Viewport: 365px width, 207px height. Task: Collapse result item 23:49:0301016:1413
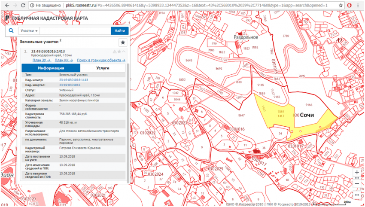(124, 52)
